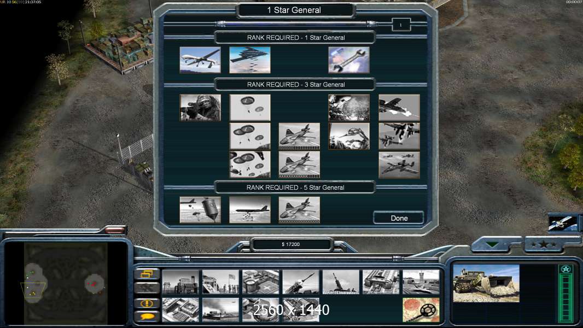Click RANK REQUIRED - 1 Star General header

[x=295, y=38]
